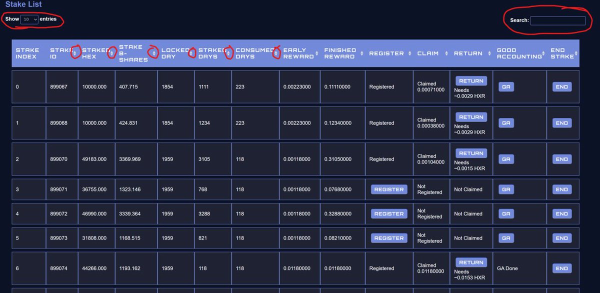Click RETURN button for stake 899068

pyautogui.click(x=471, y=117)
